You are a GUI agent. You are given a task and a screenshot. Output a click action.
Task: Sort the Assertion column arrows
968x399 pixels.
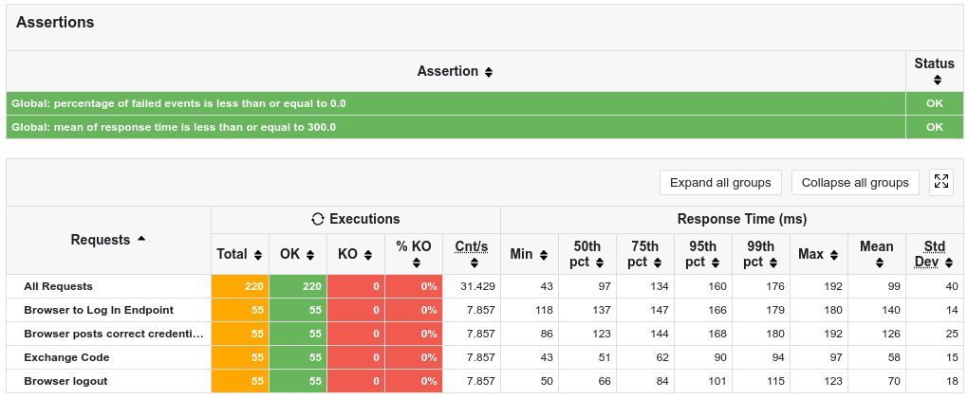pyautogui.click(x=489, y=72)
